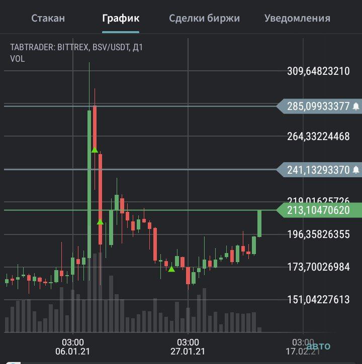Screen dimensions: 362x364
Task: Tap bell icon on 241,13293370 alert
Action: 356,170
